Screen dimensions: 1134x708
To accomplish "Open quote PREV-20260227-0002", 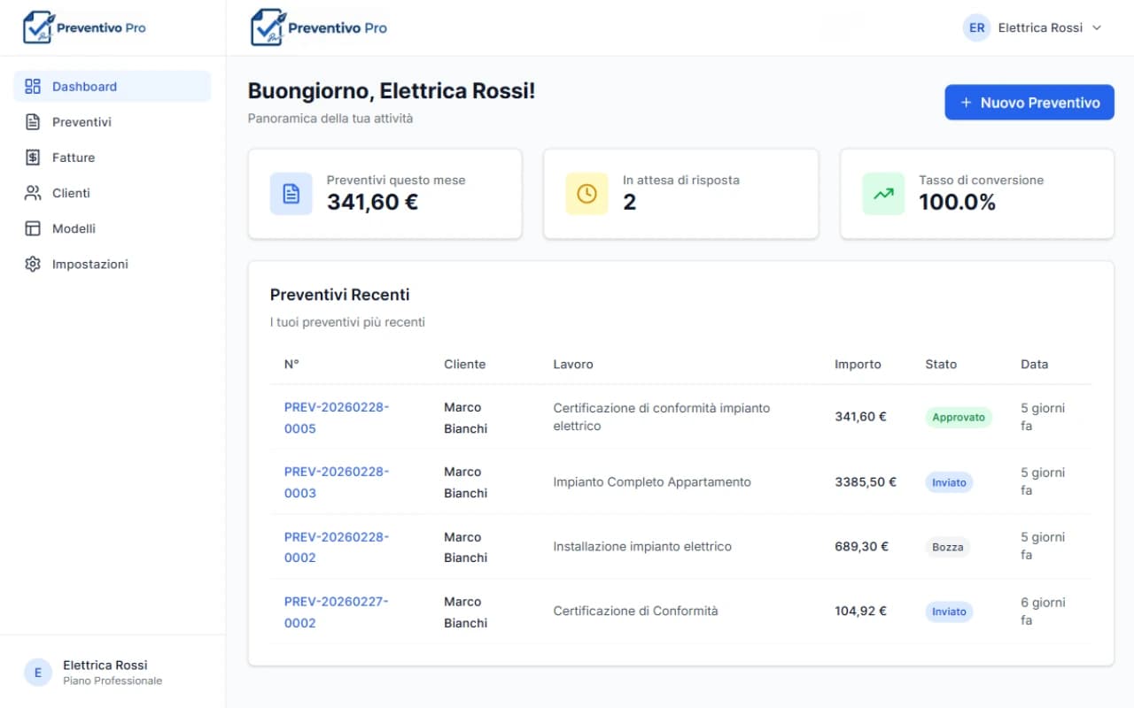I will tap(336, 612).
